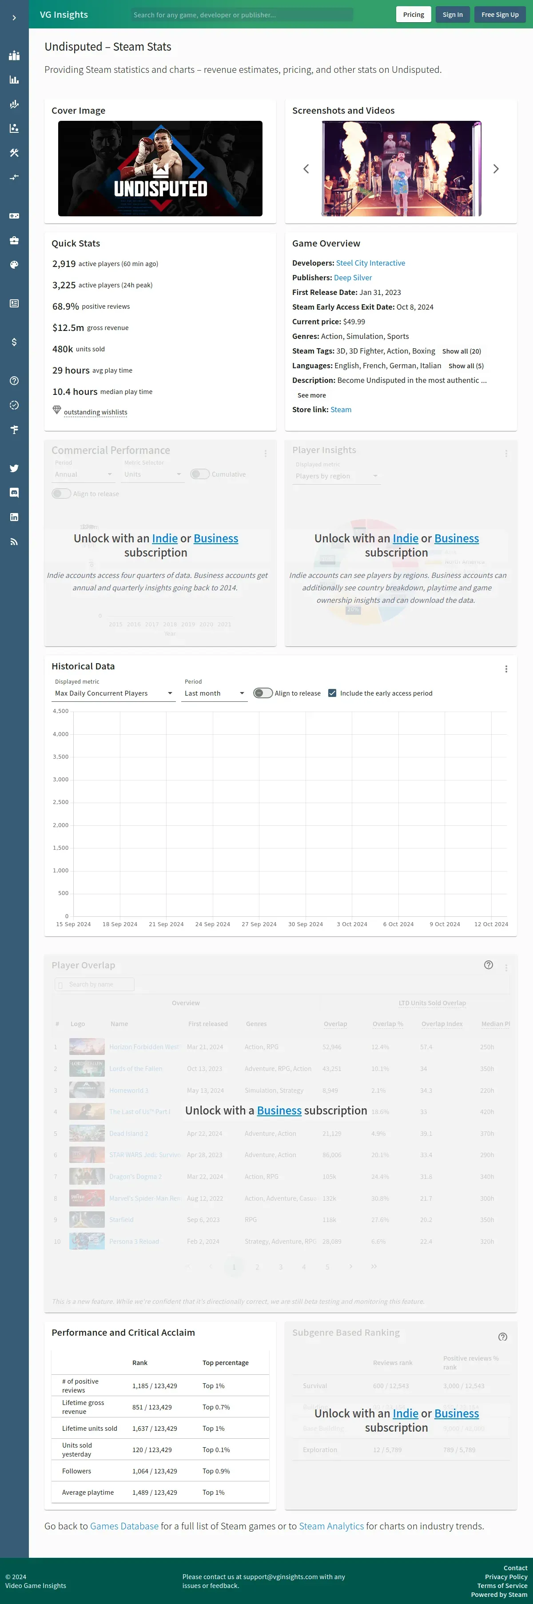Go to Steam Analytics link
The image size is (533, 1604).
pos(331,1526)
